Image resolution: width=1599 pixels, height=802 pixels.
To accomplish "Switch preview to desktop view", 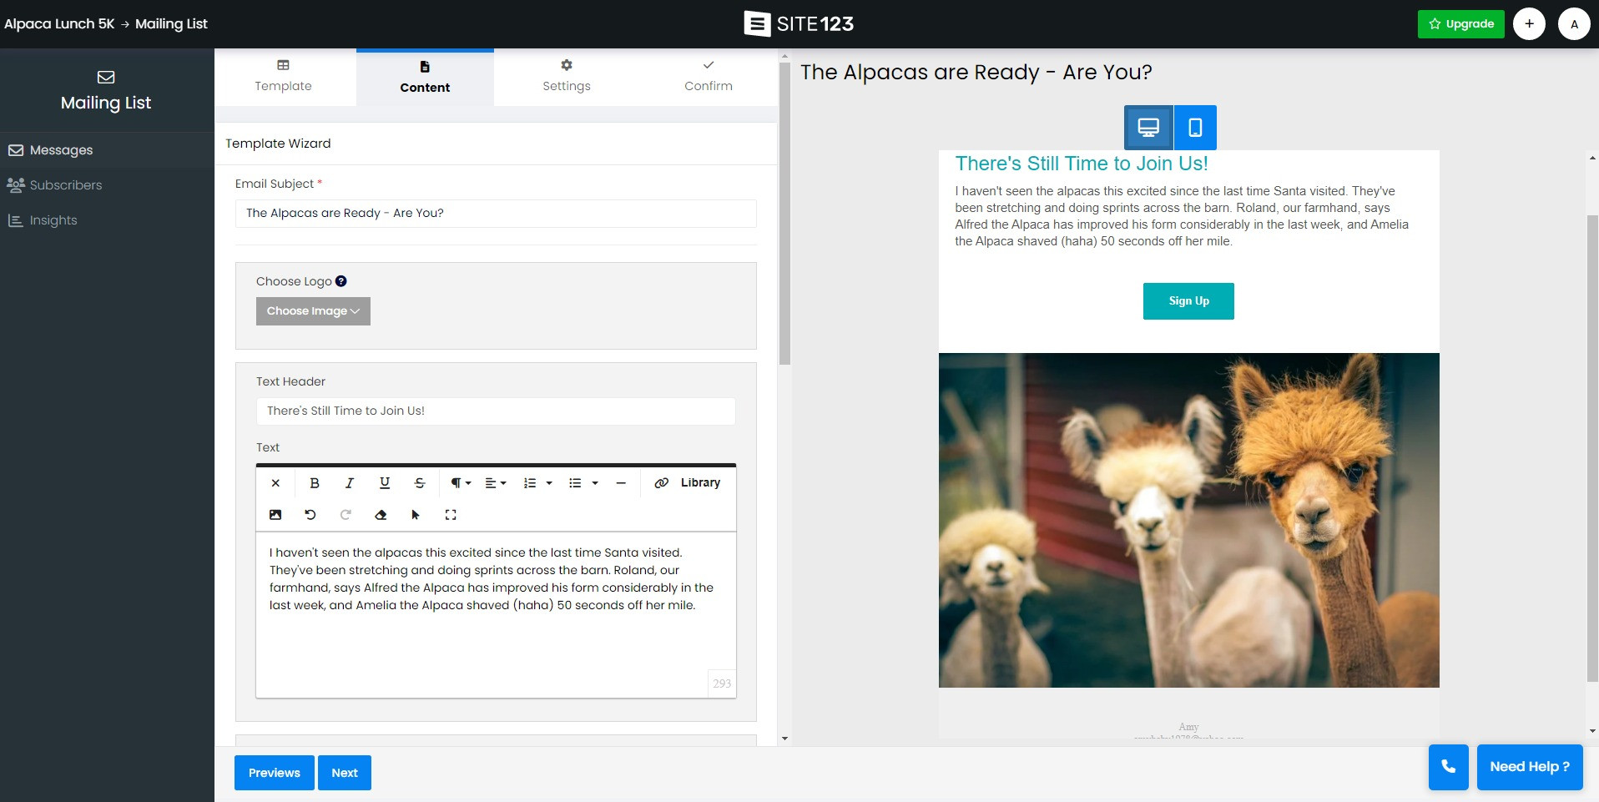I will [1148, 128].
